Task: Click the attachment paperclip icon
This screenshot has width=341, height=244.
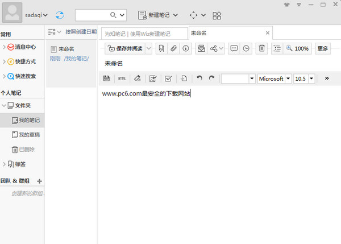Action: click(x=174, y=49)
